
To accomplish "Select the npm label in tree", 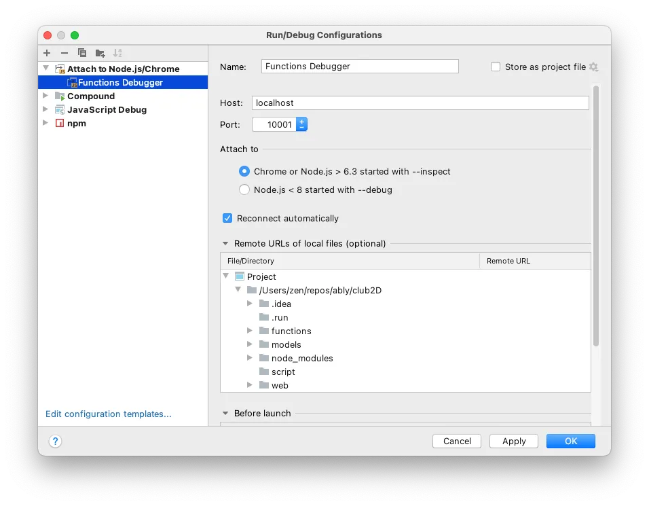I will (77, 124).
